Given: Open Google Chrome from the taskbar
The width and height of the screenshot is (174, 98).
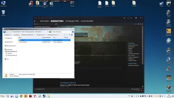Looking at the screenshot, I should point(21,96).
